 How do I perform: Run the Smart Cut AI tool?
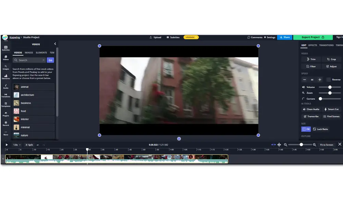click(331, 109)
